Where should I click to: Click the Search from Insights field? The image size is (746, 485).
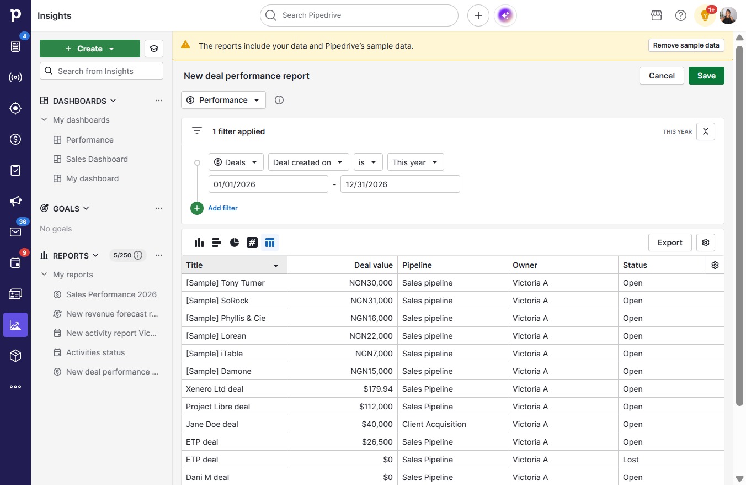point(102,71)
